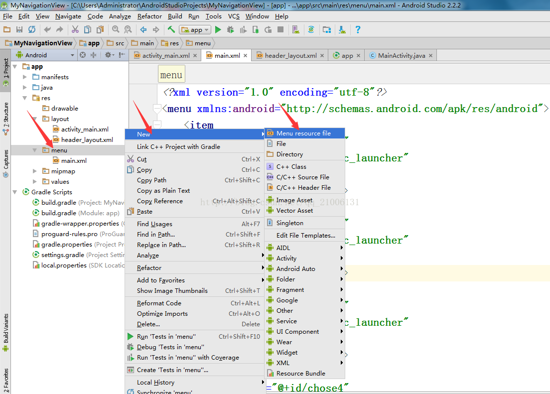550x394 pixels.
Task: Click MyNavigationView in the breadcrumb bar
Action: click(38, 43)
